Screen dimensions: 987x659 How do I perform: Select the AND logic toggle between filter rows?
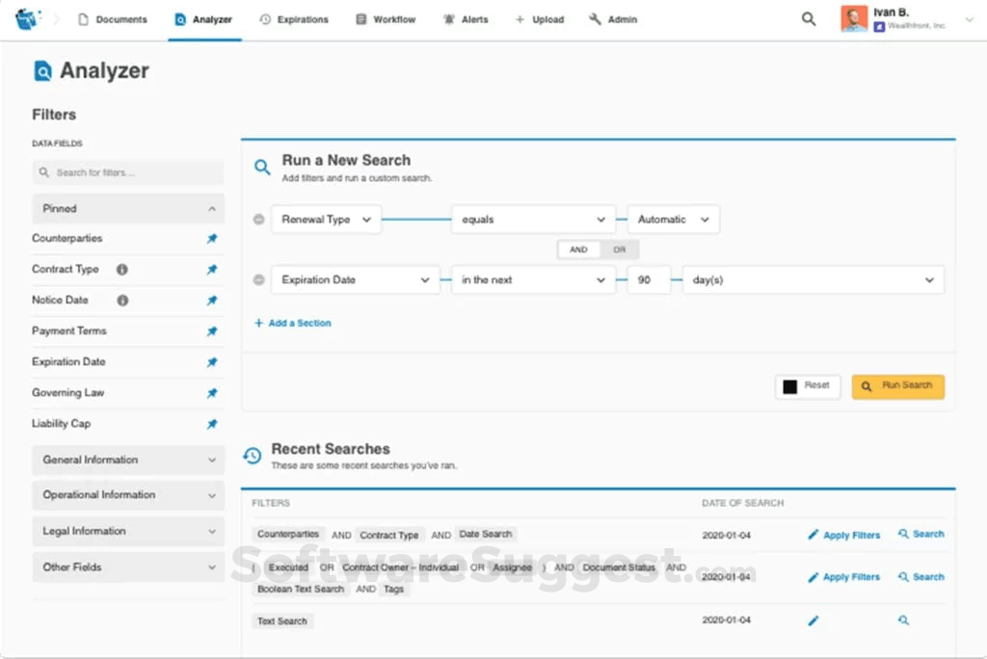tap(578, 249)
